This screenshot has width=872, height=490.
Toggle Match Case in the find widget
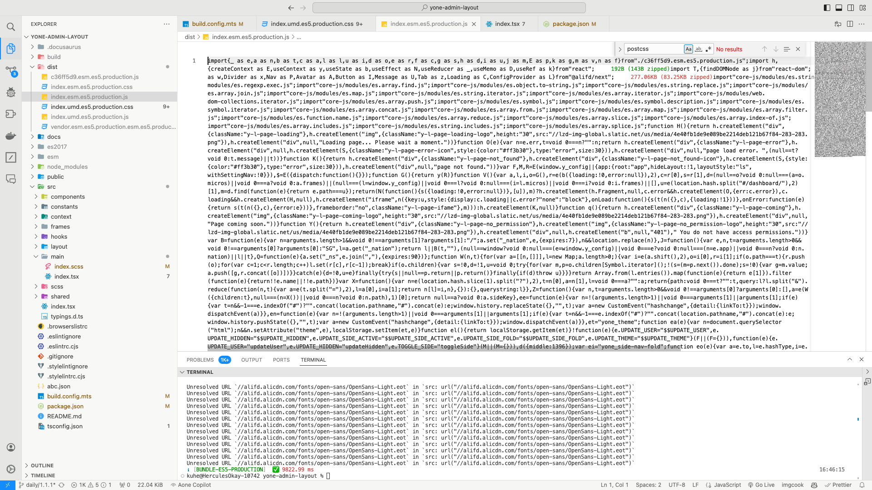[x=689, y=49]
